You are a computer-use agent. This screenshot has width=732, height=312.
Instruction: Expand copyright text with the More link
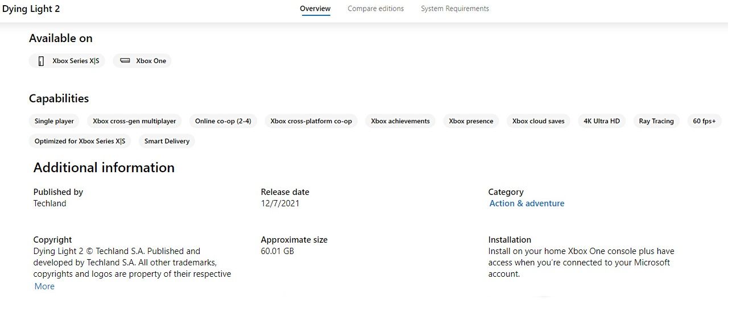44,286
